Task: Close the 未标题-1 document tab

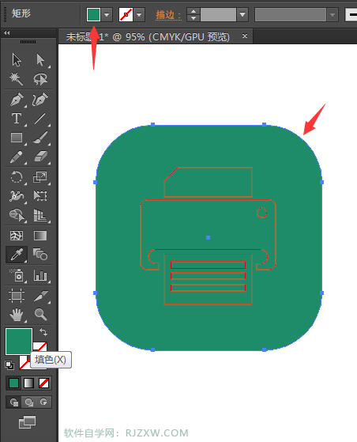Action: point(245,36)
